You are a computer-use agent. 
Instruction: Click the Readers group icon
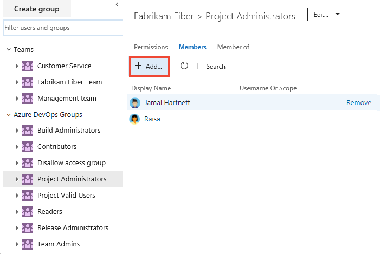(28, 212)
